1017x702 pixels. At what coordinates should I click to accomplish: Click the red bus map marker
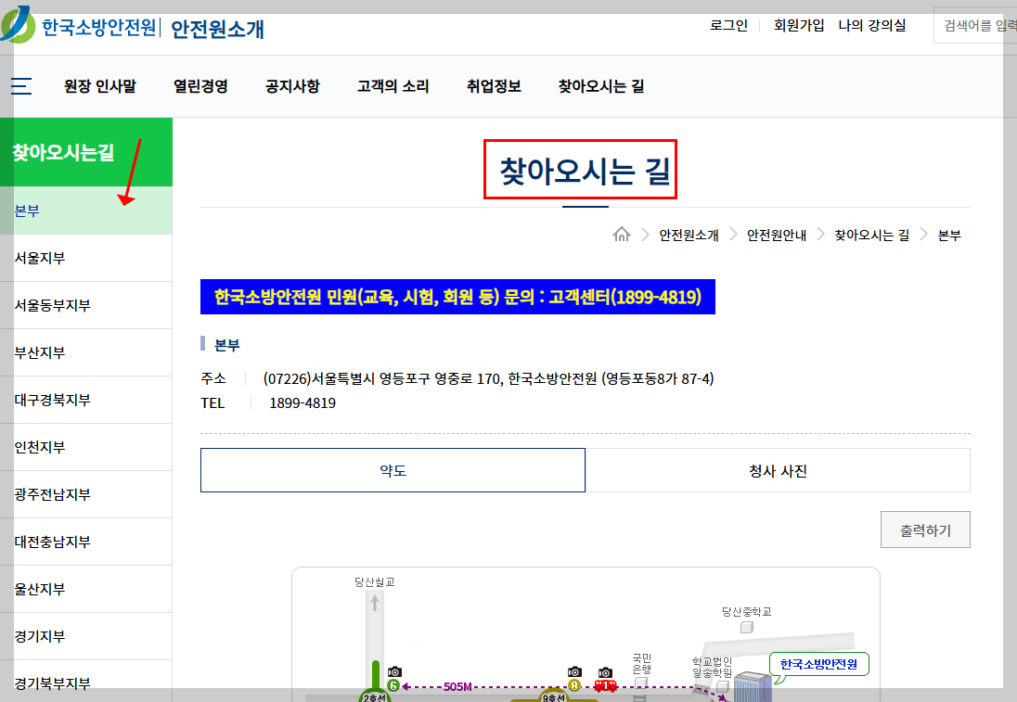(605, 686)
